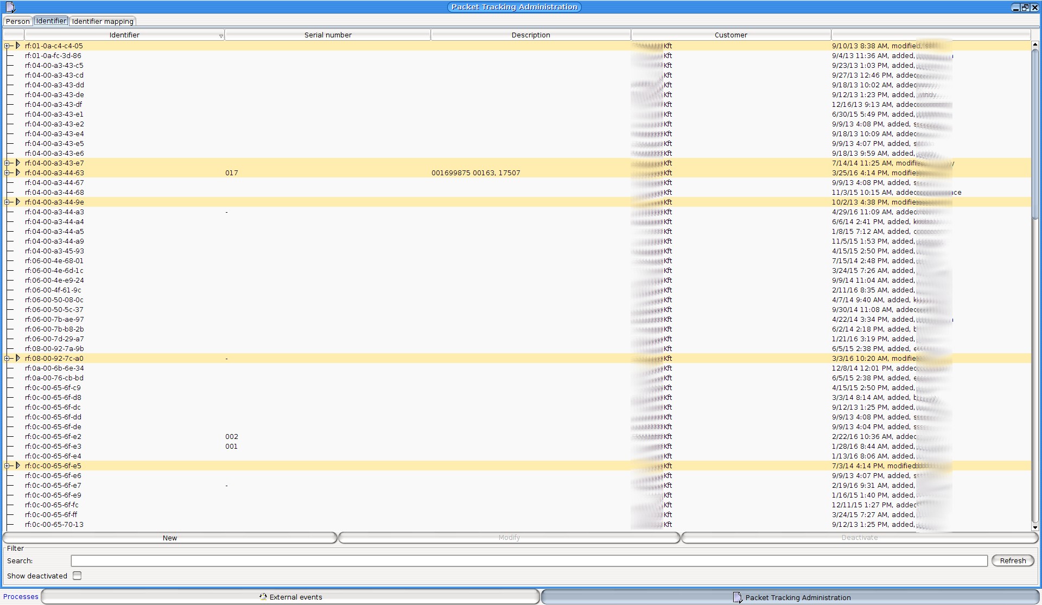Switch to the Person tab

pyautogui.click(x=18, y=21)
